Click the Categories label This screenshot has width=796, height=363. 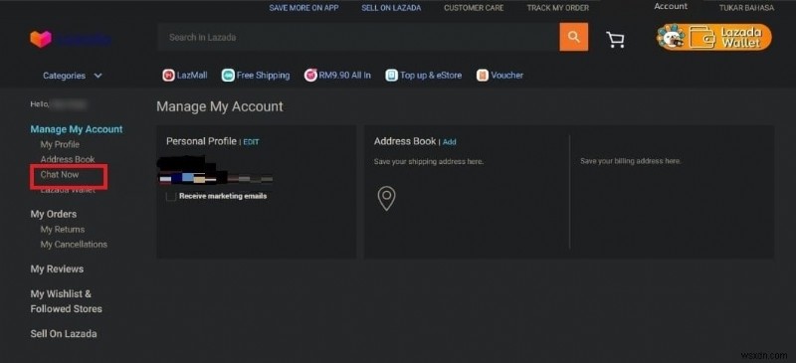click(64, 76)
